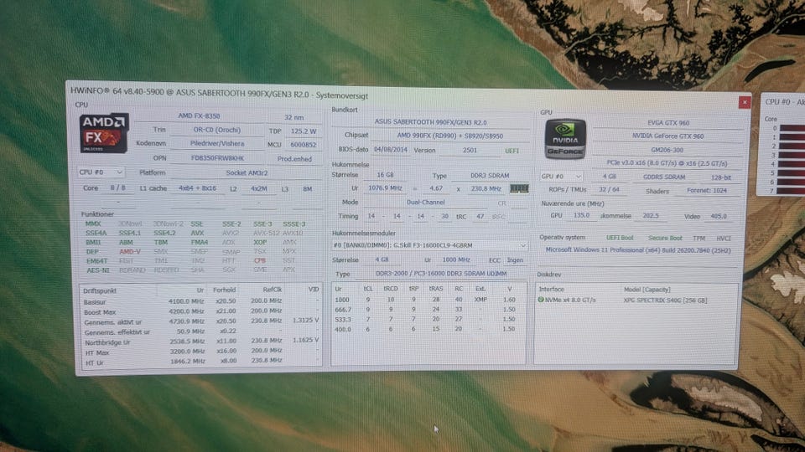Click the Prod.enhed field
The height and width of the screenshot is (452, 805).
click(294, 159)
